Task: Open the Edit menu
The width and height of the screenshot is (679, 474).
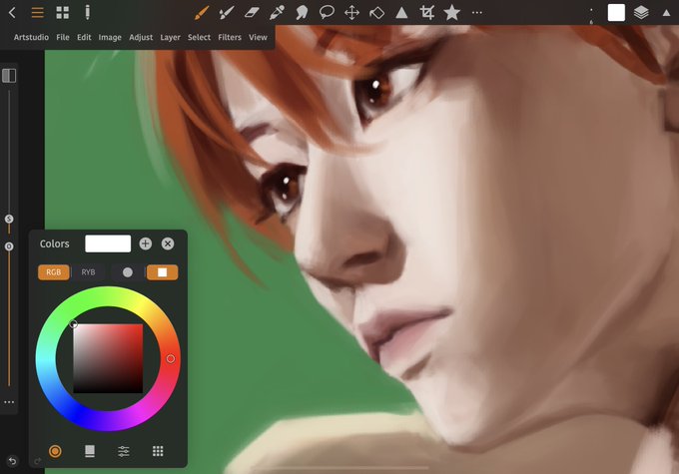Action: tap(84, 37)
